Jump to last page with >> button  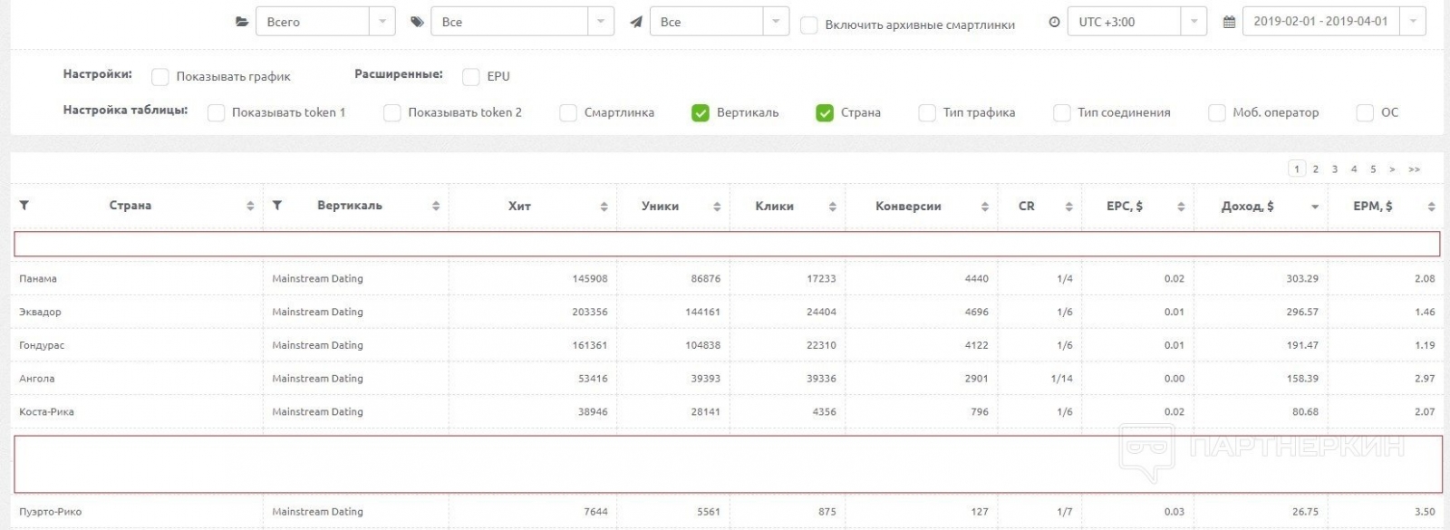point(1414,169)
